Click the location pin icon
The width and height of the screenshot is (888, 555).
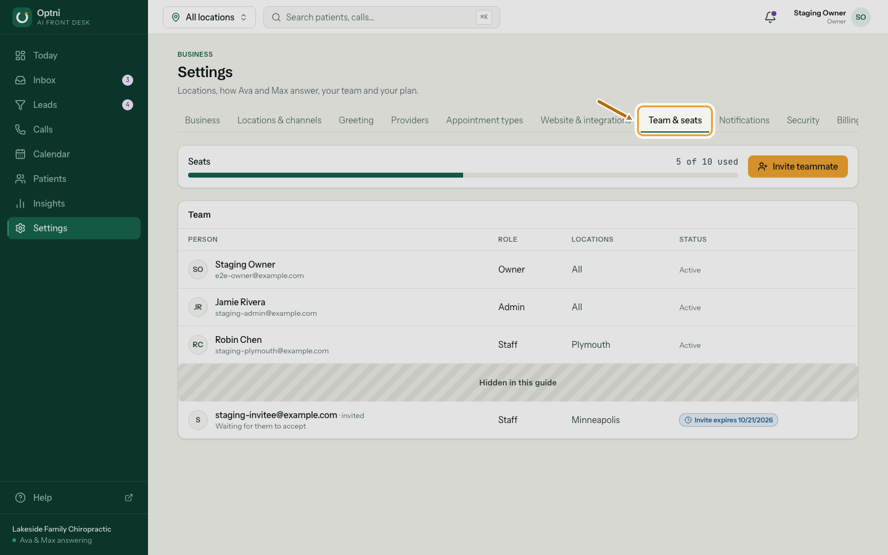click(x=176, y=17)
